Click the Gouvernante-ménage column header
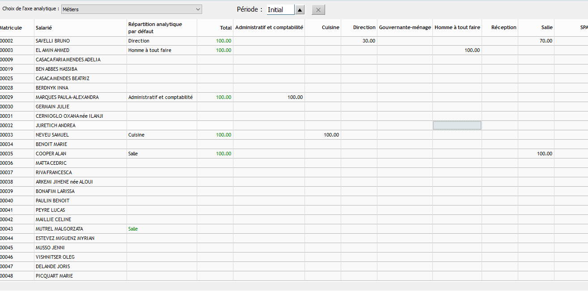588x291 pixels. tap(405, 27)
